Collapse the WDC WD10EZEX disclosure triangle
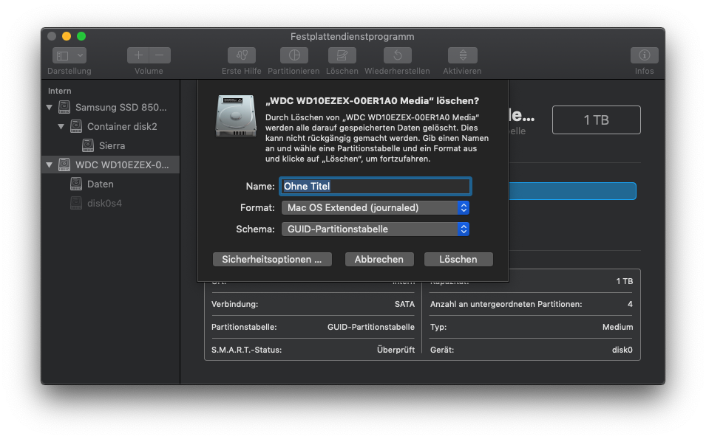 [49, 165]
